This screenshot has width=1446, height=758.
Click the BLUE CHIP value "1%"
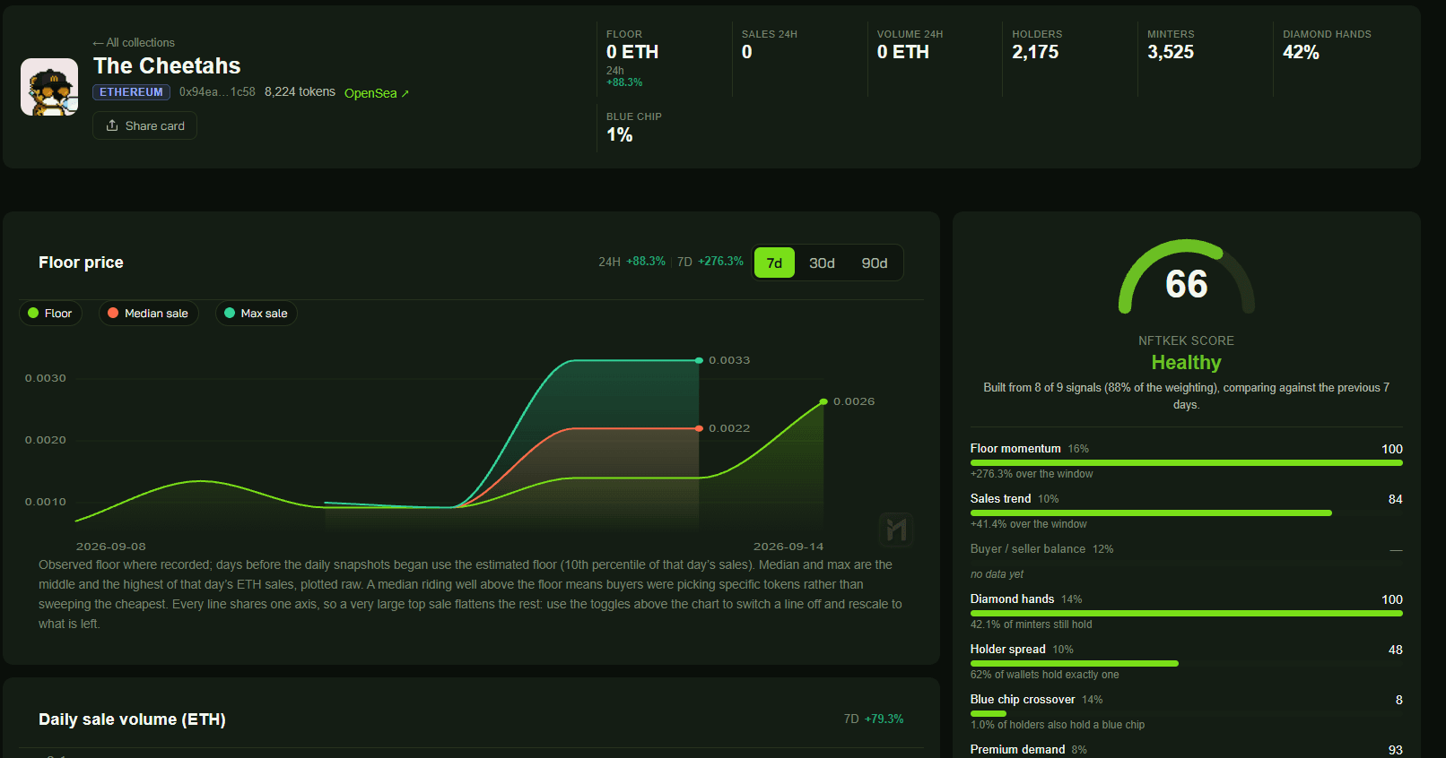(x=619, y=134)
